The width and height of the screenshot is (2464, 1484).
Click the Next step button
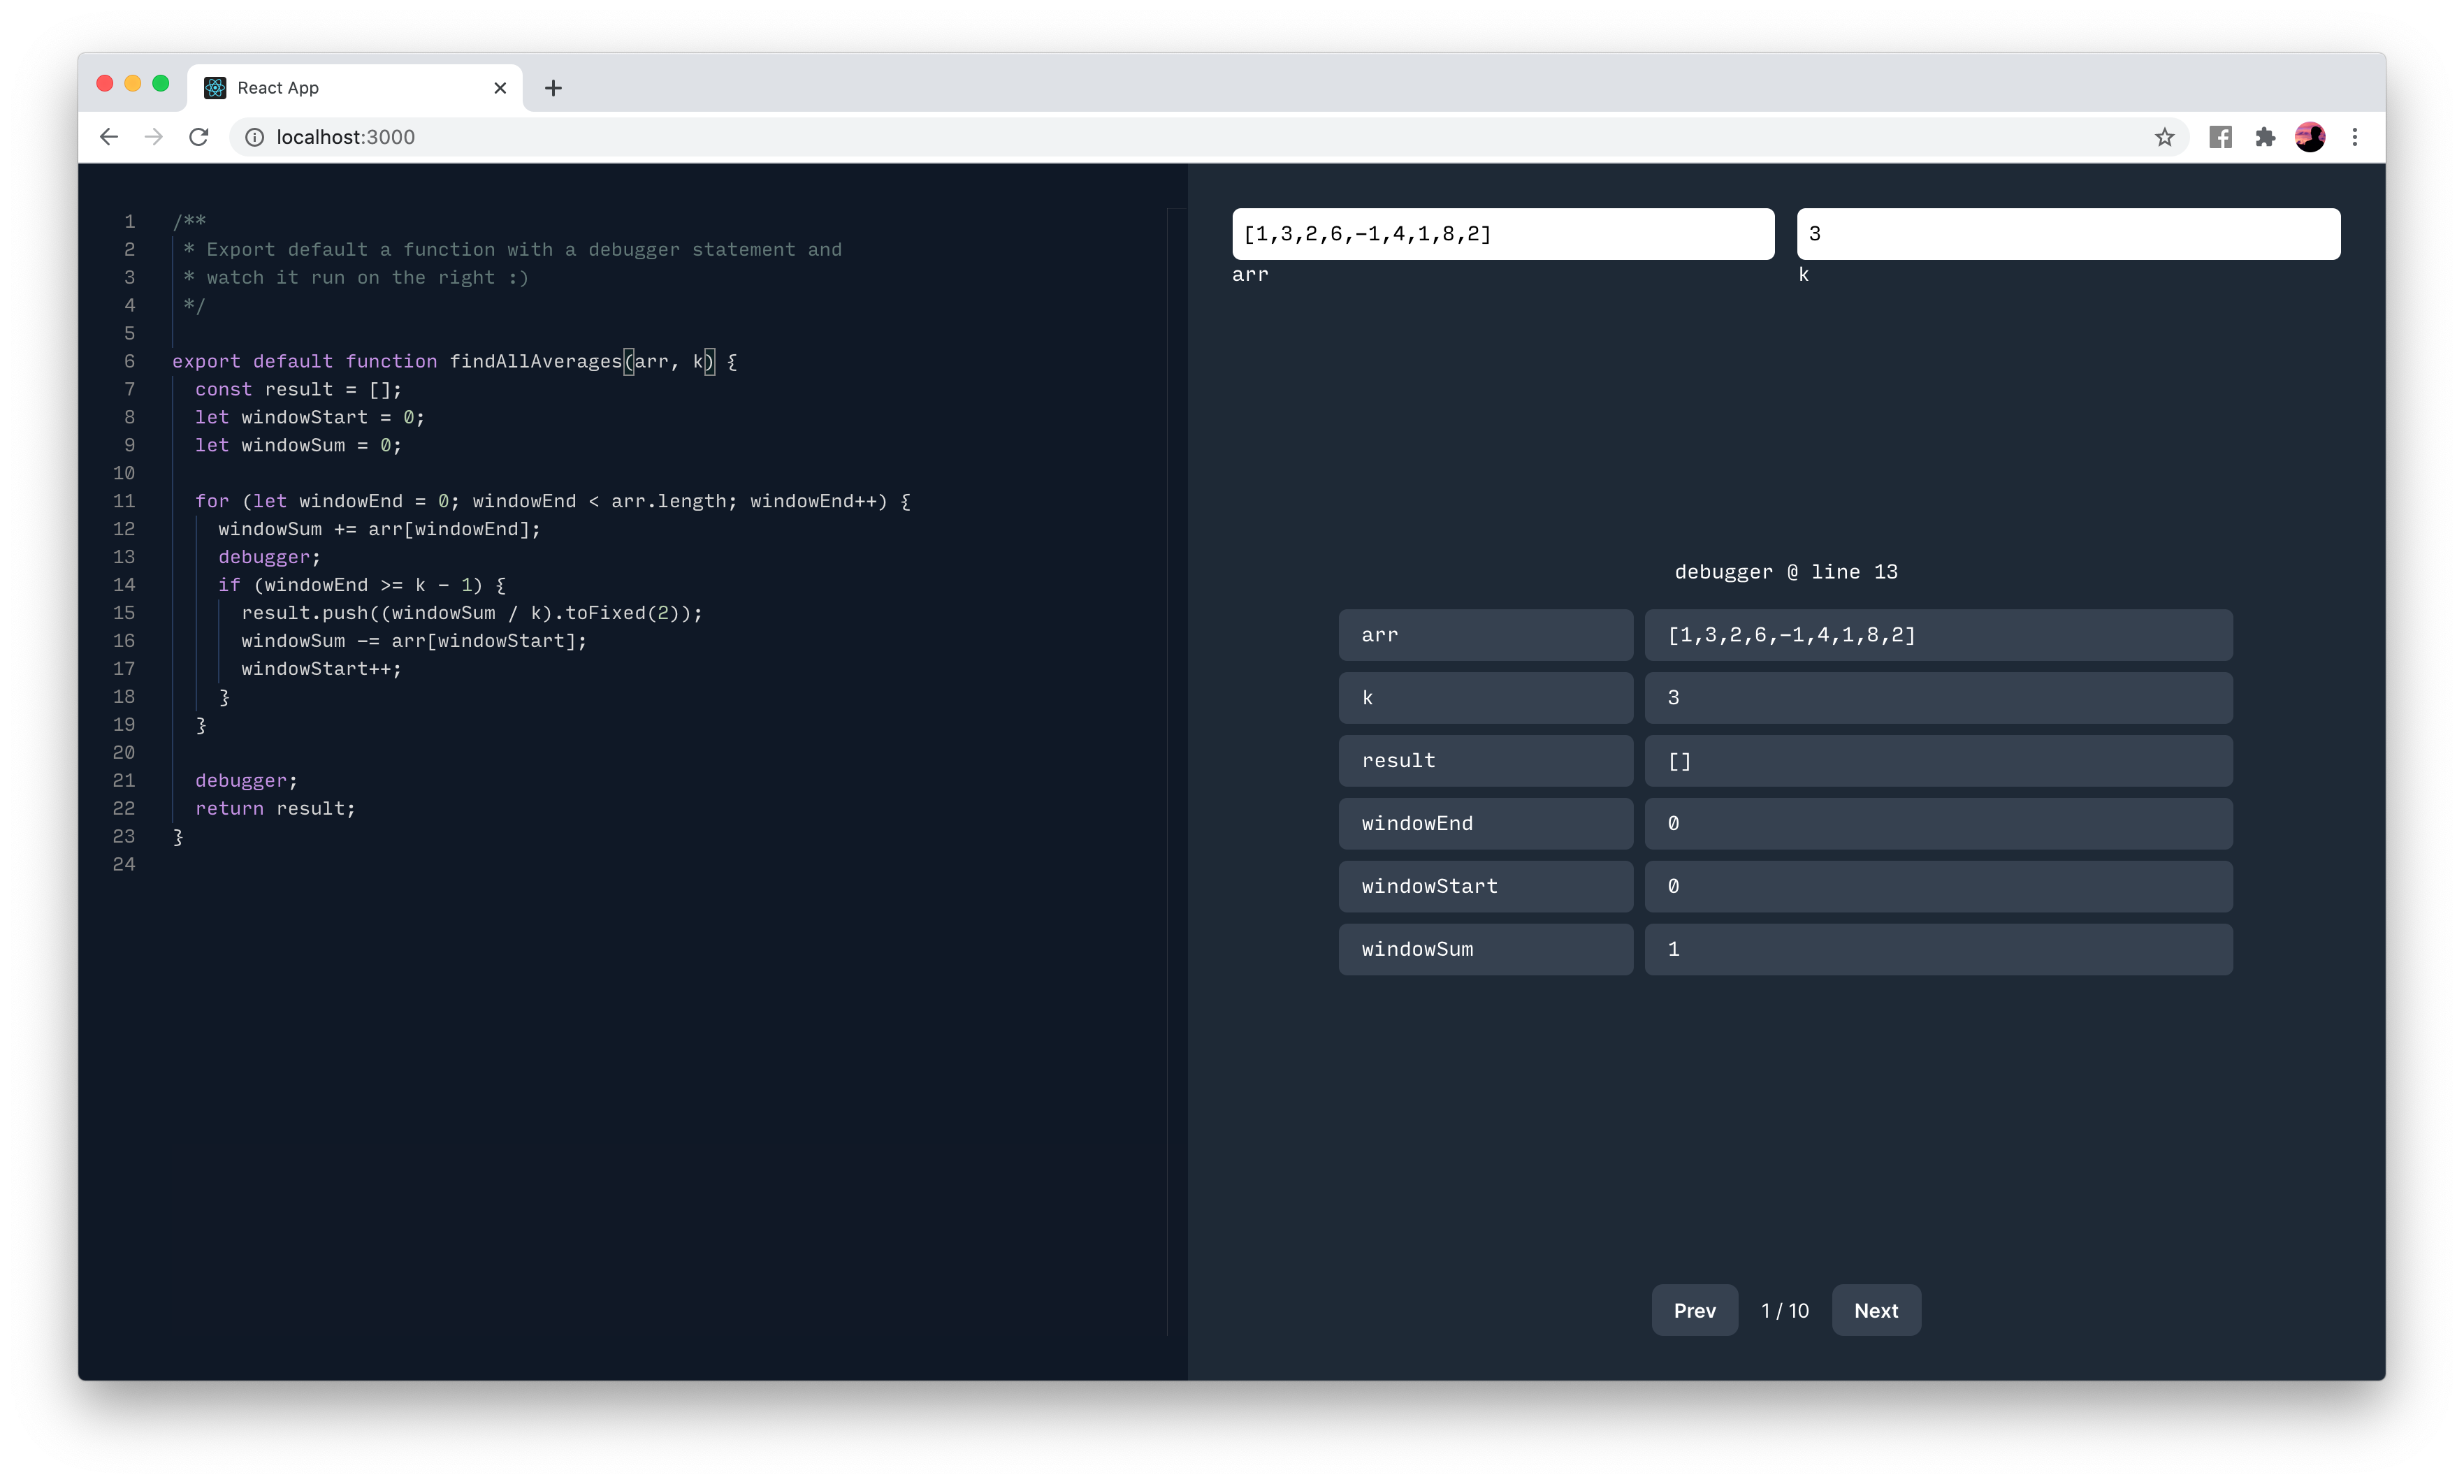click(x=1875, y=1310)
